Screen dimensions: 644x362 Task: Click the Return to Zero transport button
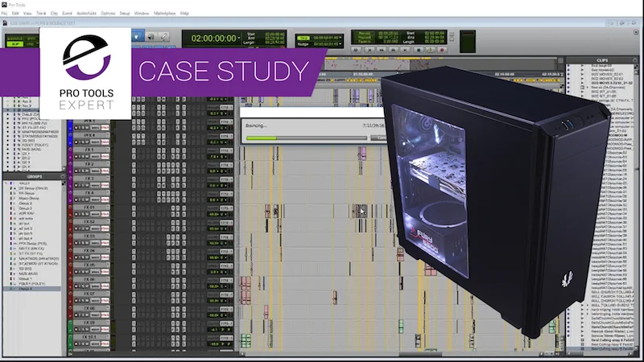369,50
